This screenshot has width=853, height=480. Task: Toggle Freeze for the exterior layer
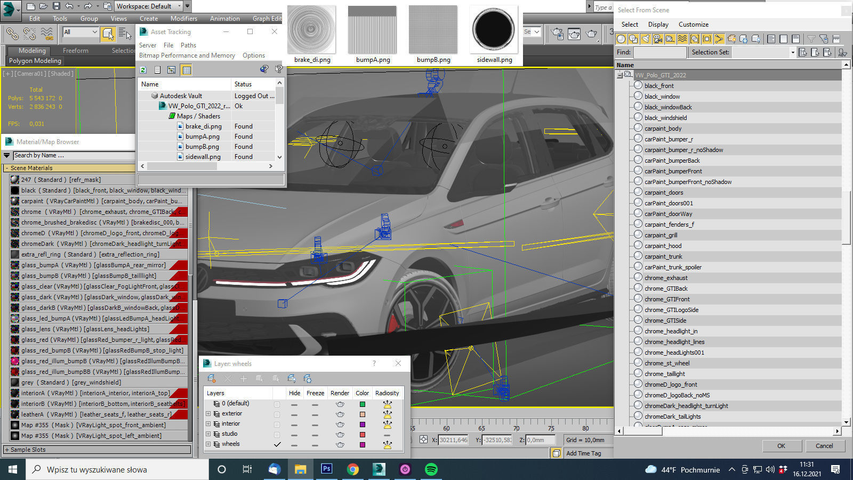click(315, 414)
